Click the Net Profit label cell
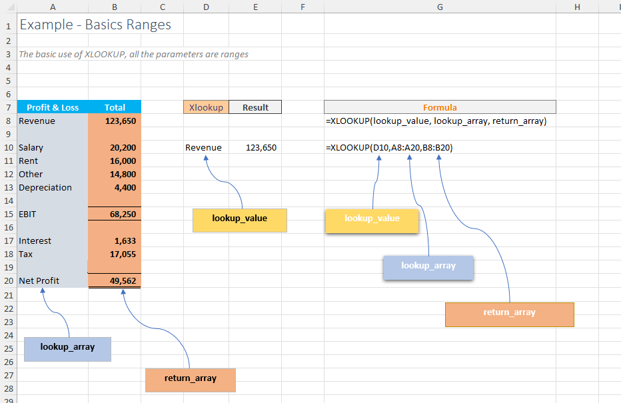621x403 pixels. pyautogui.click(x=53, y=280)
